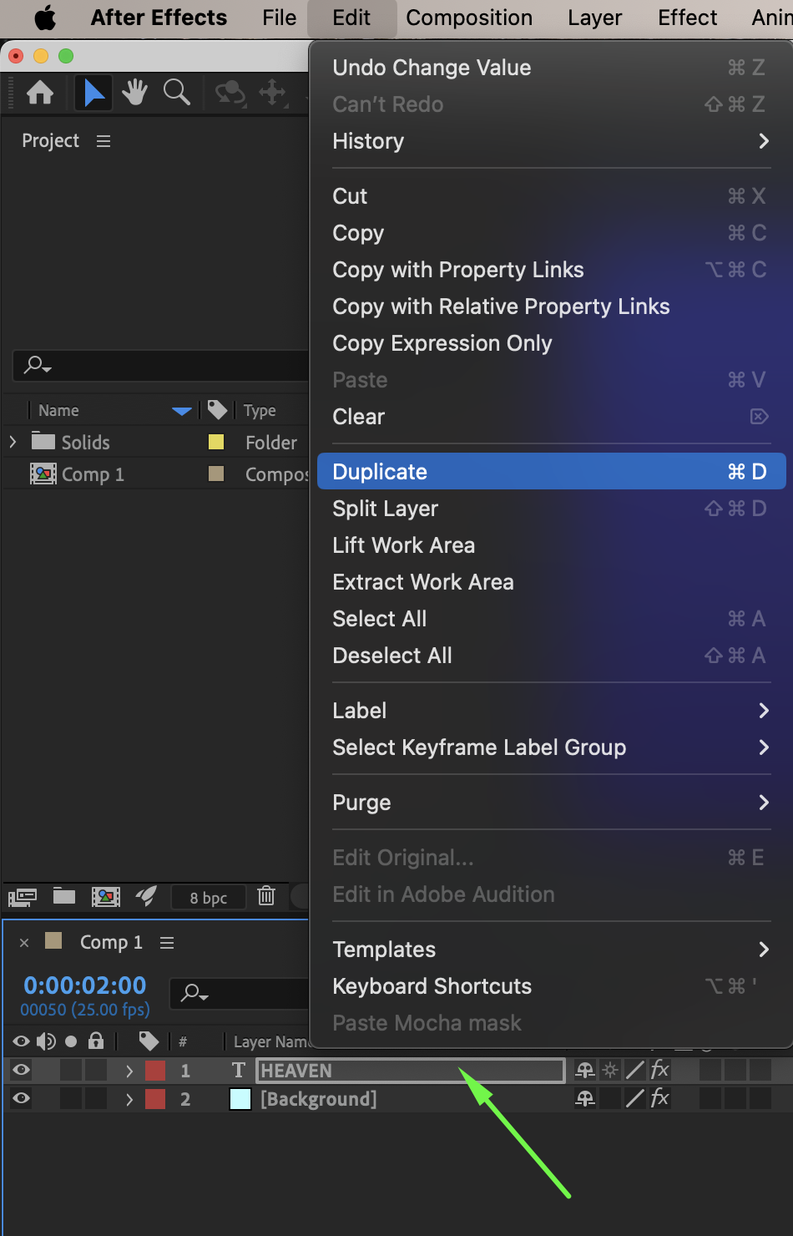Image resolution: width=793 pixels, height=1236 pixels.
Task: Click the lock column header icon
Action: pyautogui.click(x=96, y=1041)
